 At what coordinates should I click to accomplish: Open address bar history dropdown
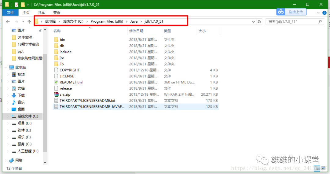(x=253, y=21)
